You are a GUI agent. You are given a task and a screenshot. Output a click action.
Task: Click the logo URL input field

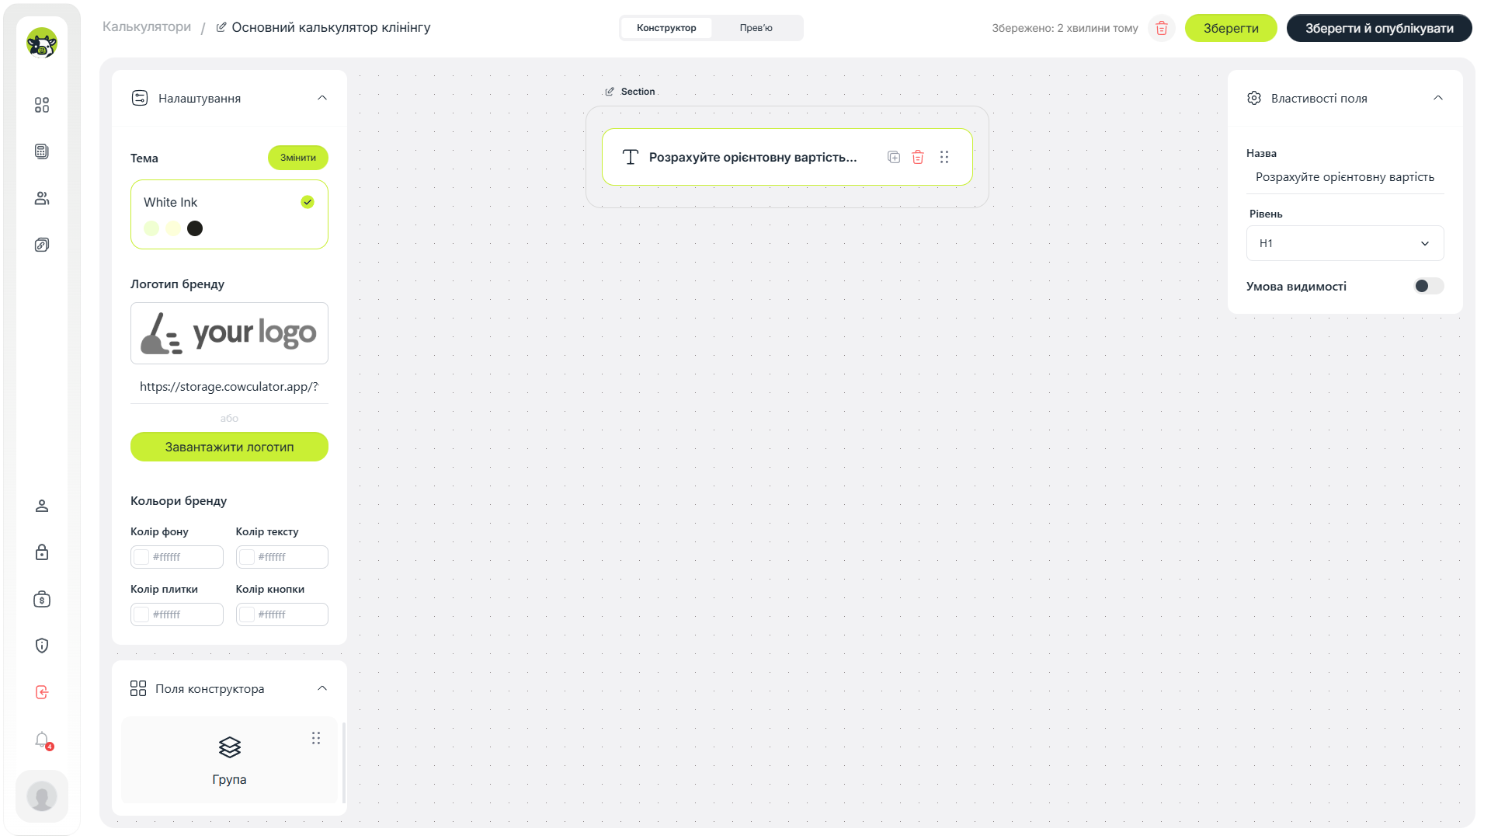coord(229,387)
